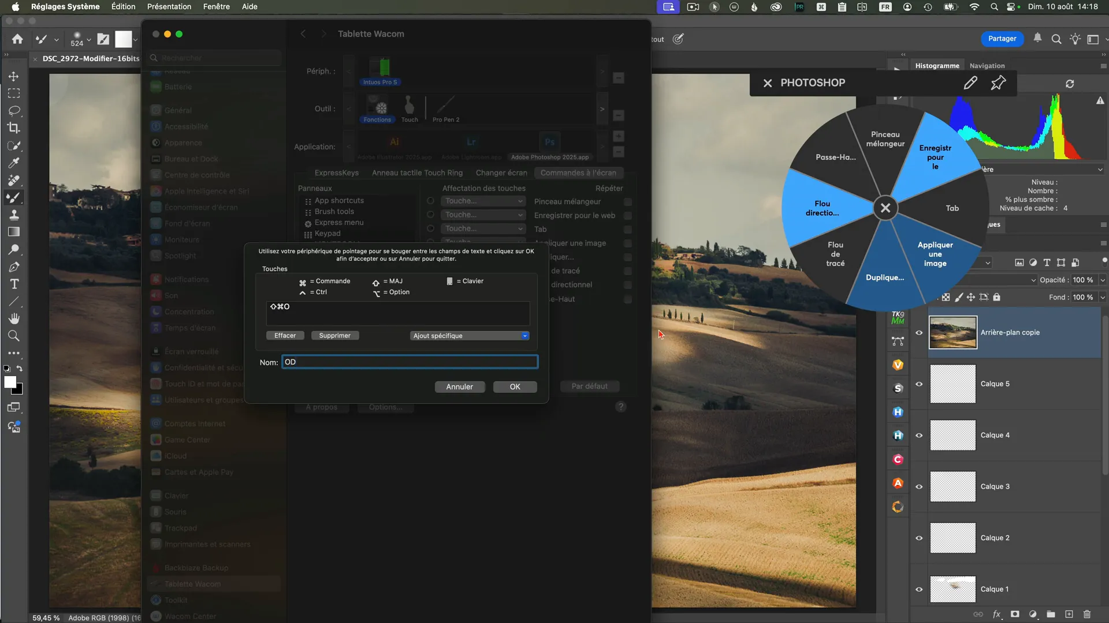Switch to the Navigation tab
The width and height of the screenshot is (1109, 623).
[987, 66]
